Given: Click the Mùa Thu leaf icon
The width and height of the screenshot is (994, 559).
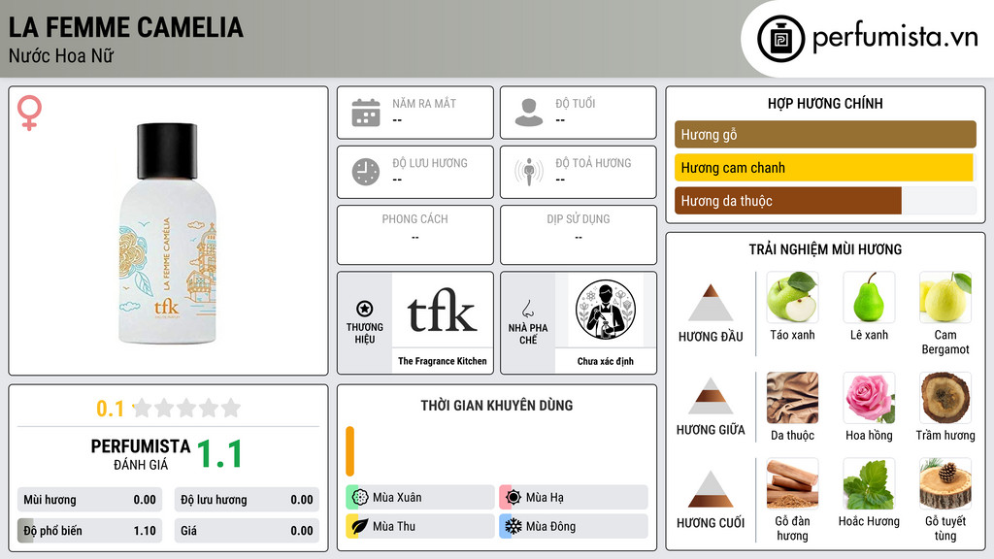Looking at the screenshot, I should point(360,526).
